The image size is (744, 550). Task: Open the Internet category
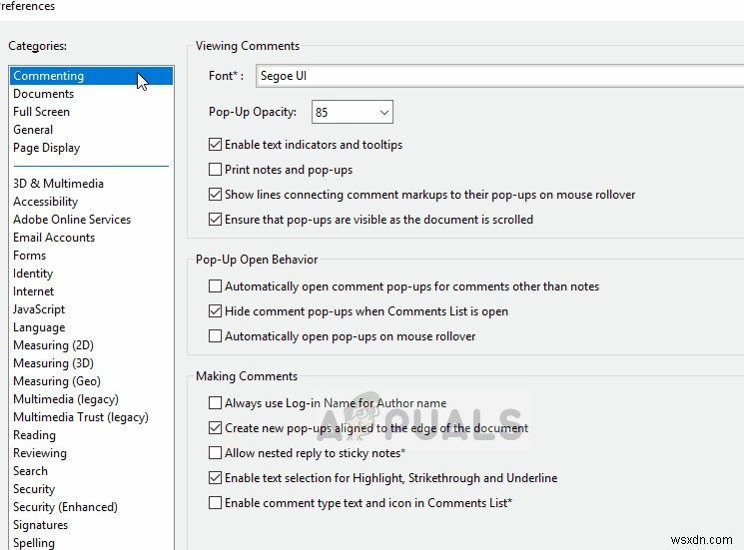click(33, 292)
